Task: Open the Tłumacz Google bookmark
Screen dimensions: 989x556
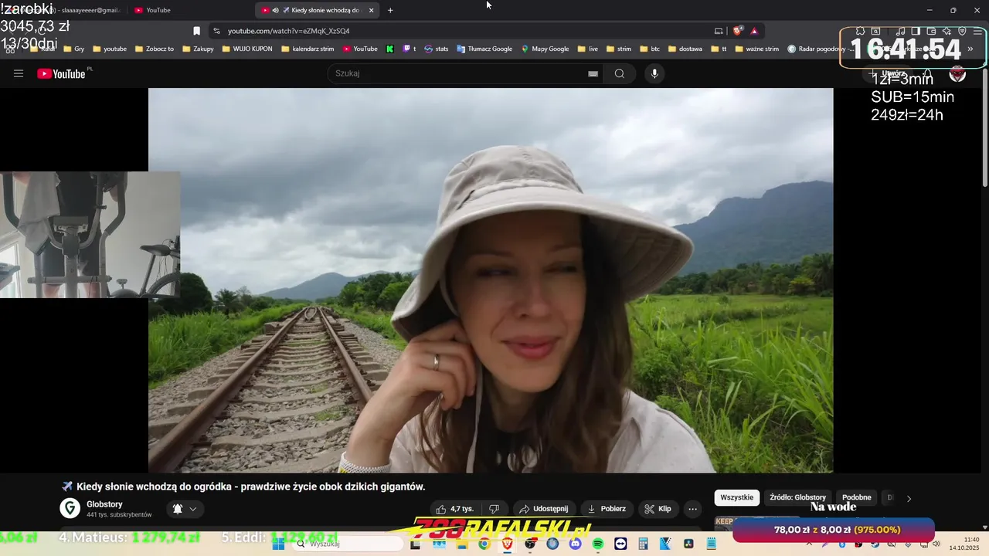Action: tap(484, 49)
